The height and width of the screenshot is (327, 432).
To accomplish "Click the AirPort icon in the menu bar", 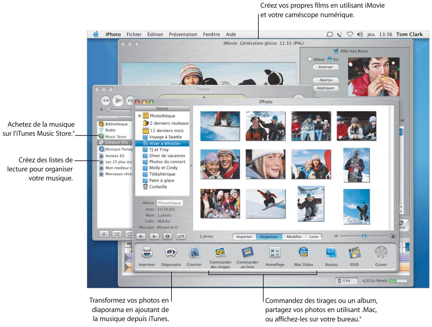I will (x=350, y=35).
